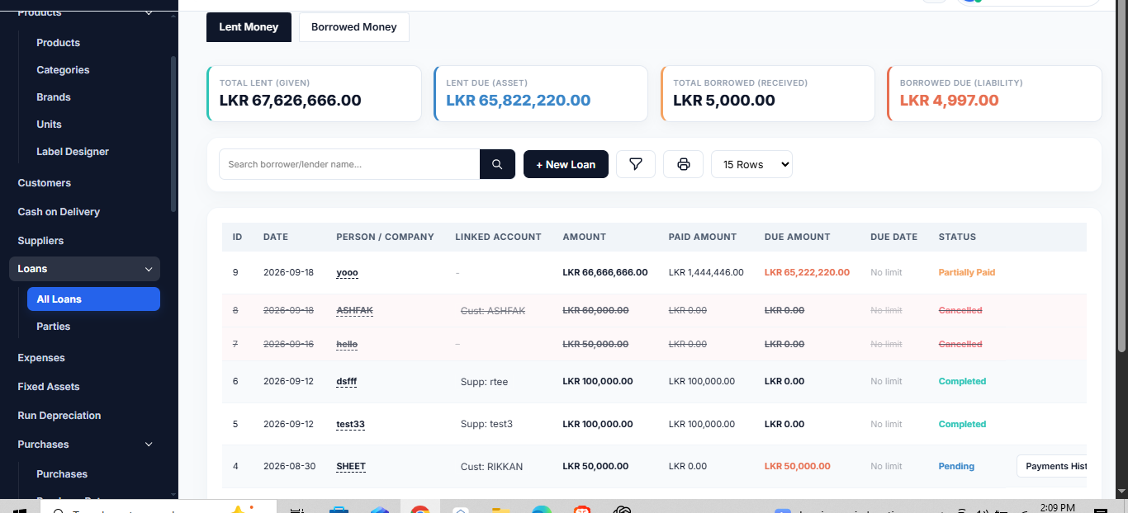The height and width of the screenshot is (513, 1128).
Task: Click the + New Loan button
Action: click(566, 164)
